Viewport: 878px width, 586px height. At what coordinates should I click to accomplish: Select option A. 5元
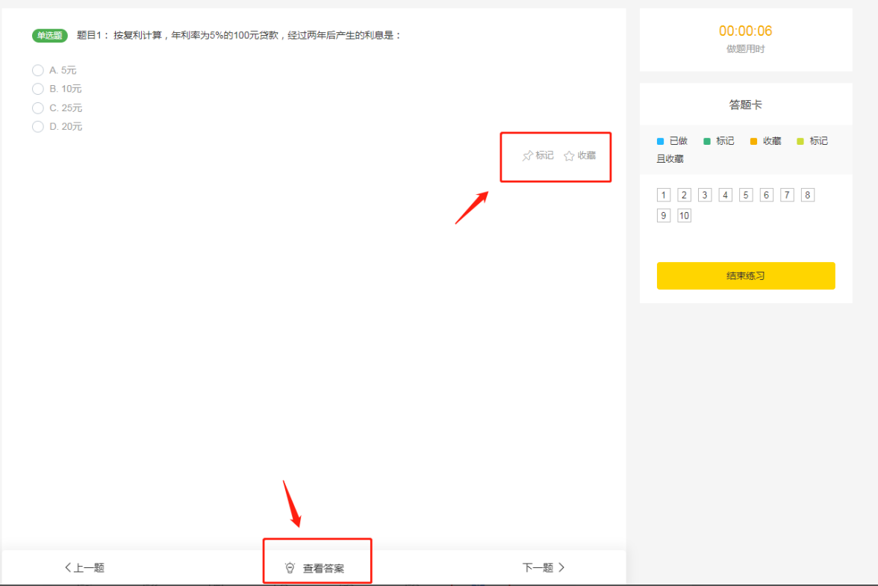(x=38, y=70)
